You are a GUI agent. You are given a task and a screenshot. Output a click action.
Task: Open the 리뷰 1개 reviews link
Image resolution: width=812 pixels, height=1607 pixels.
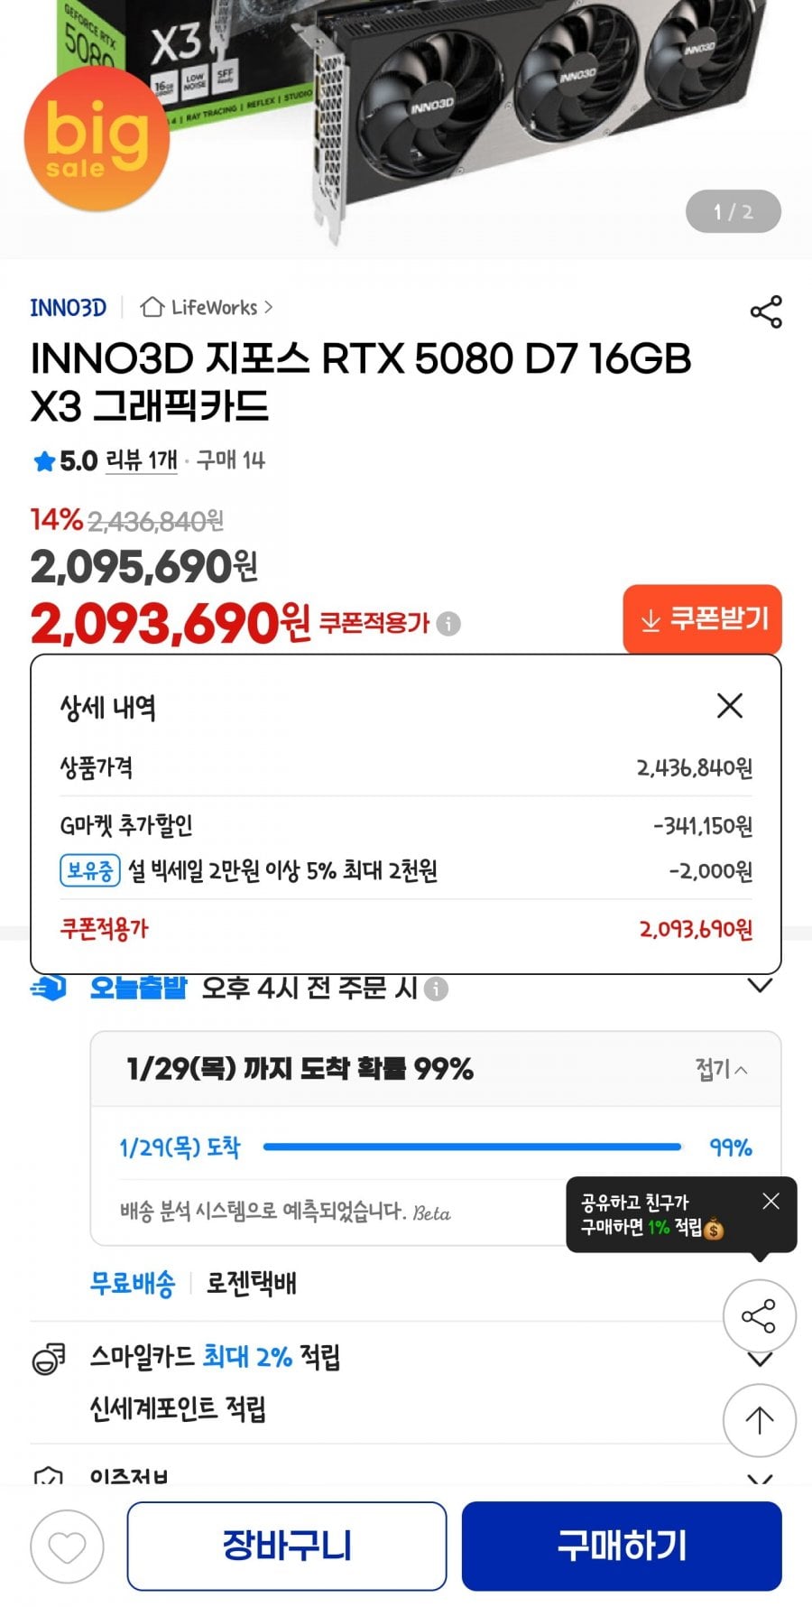(142, 460)
